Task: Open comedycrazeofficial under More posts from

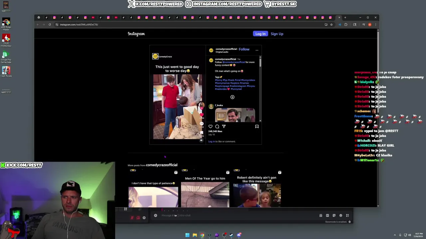Action: [161, 165]
